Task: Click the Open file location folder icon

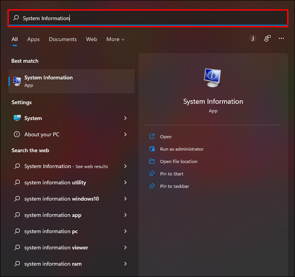Action: click(152, 161)
